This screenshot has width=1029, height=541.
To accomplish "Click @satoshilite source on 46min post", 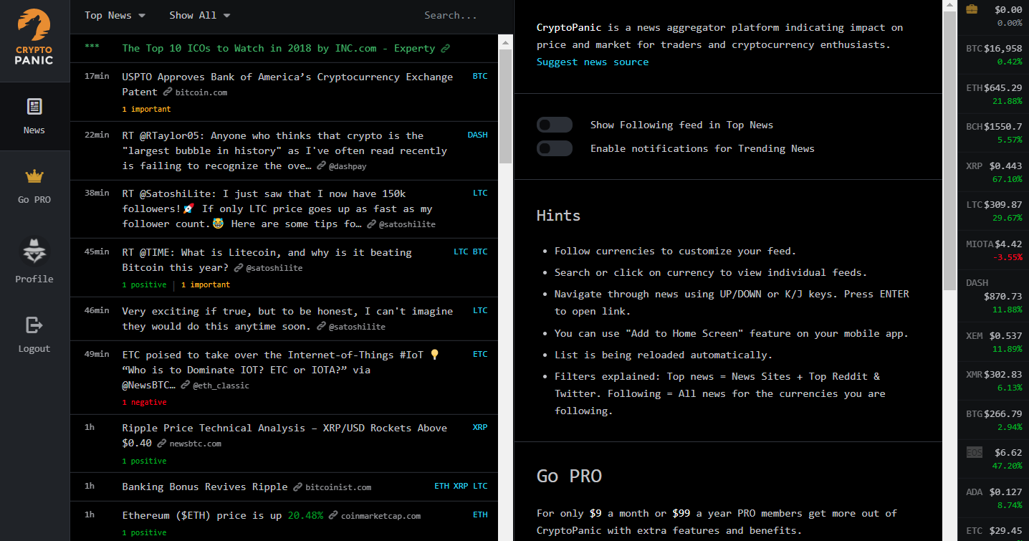I will coord(357,327).
